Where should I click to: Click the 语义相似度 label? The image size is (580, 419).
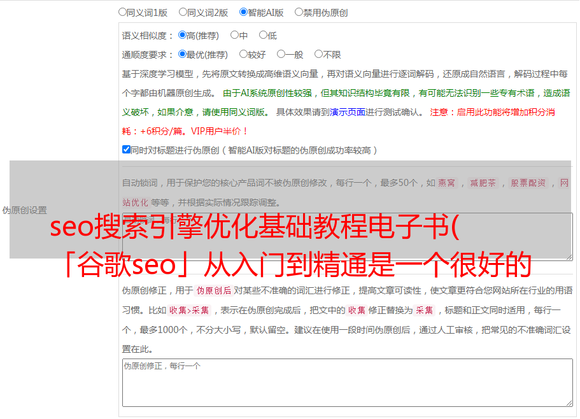coord(147,36)
